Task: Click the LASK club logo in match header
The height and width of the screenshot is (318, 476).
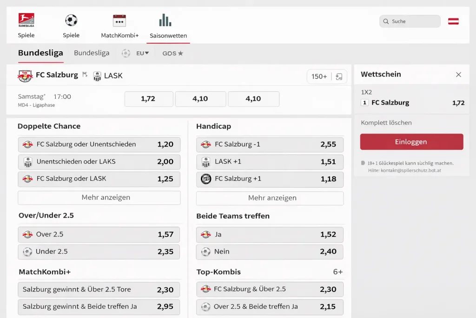Action: pos(97,76)
